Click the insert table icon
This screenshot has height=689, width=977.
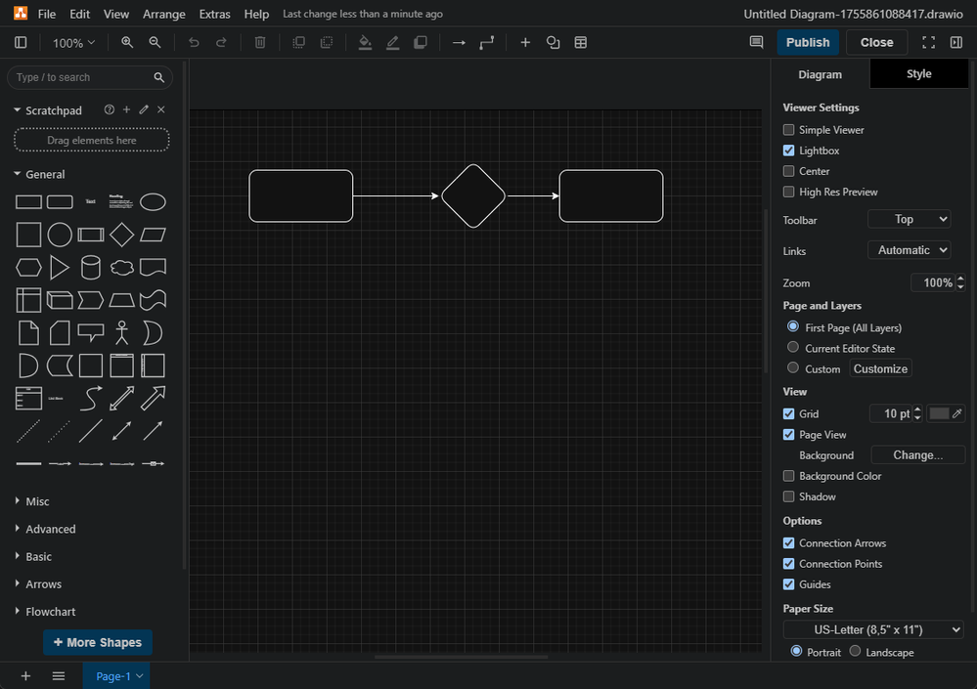pos(581,43)
